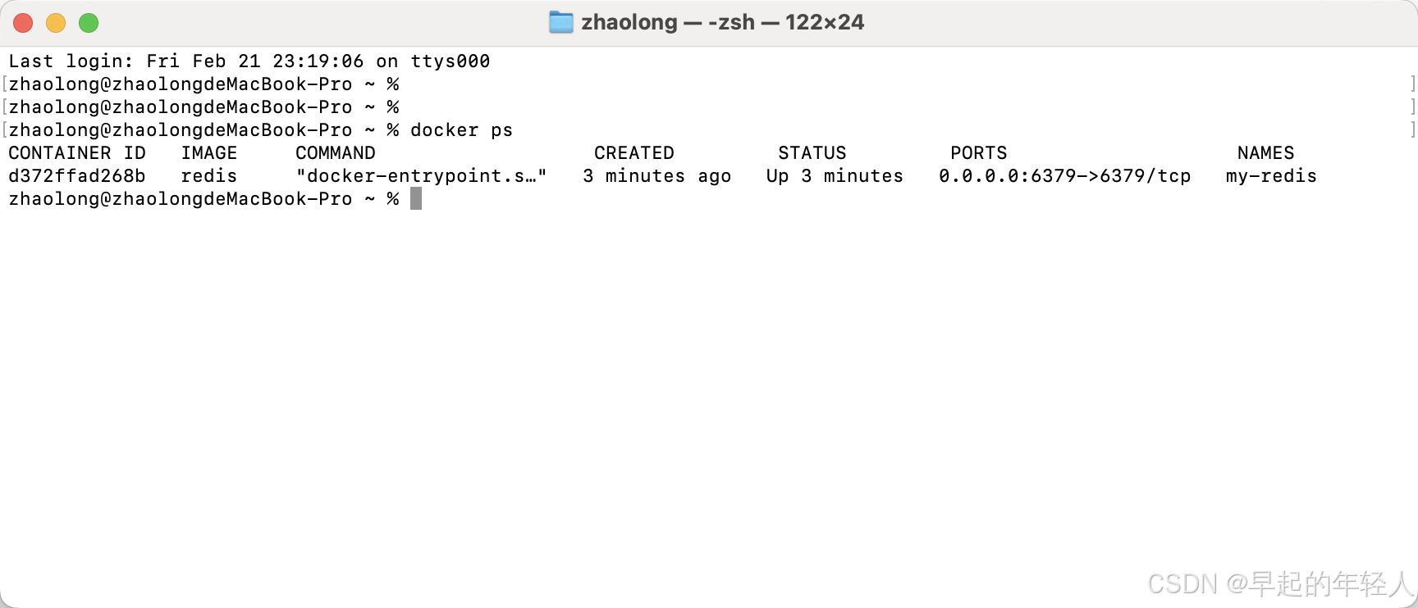The image size is (1418, 608).
Task: Click the red close window button
Action: (x=23, y=23)
